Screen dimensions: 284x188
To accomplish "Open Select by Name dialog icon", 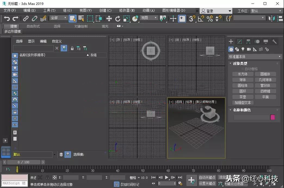I will pos(81,18).
